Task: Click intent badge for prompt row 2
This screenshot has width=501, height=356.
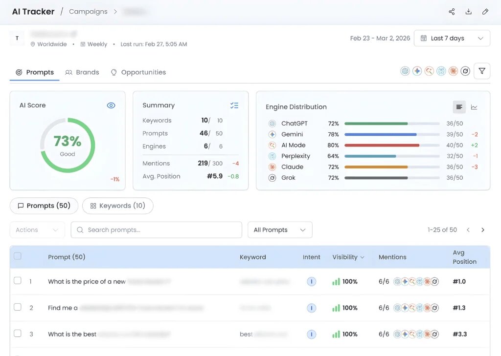Action: (x=312, y=308)
